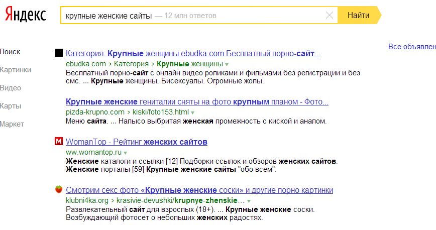The height and width of the screenshot is (230, 436).
Task: Switch to Картинки search
Action: click(16, 70)
